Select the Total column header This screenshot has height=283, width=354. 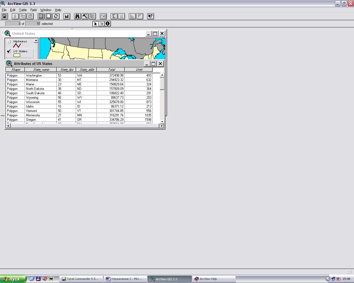[x=111, y=70]
